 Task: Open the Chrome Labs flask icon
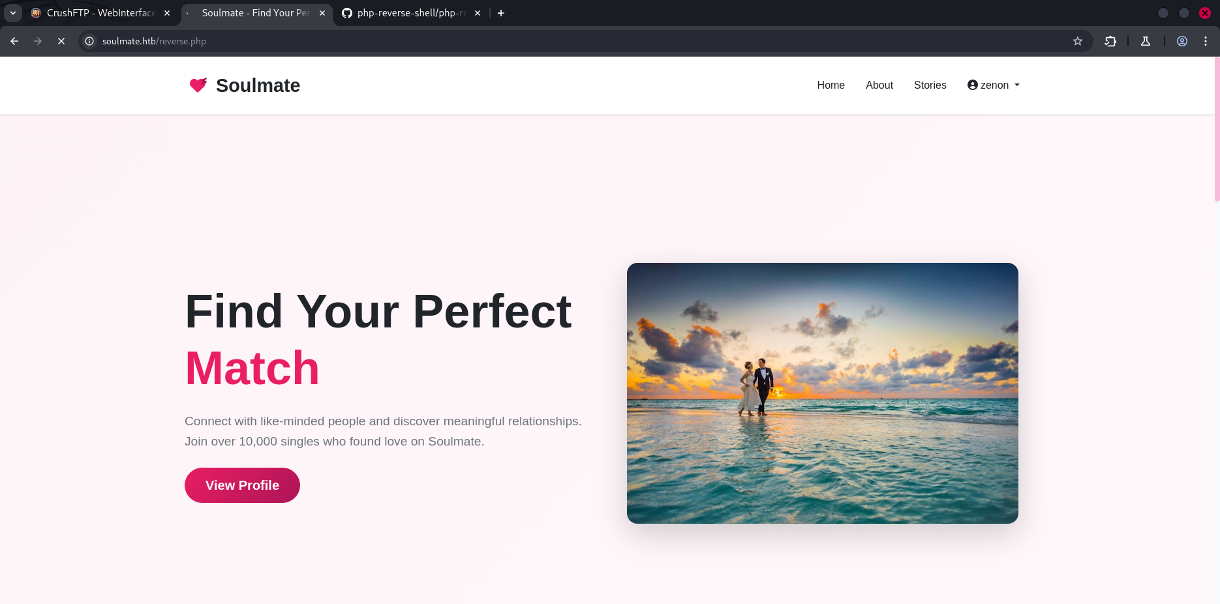(x=1146, y=41)
